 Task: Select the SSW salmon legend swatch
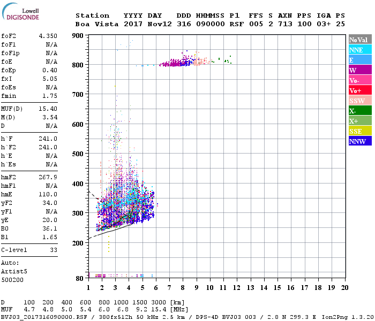[360, 101]
